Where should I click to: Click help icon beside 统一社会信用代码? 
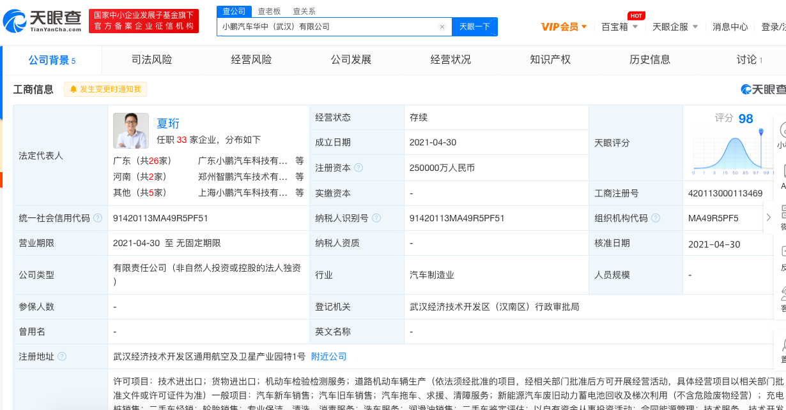(98, 218)
